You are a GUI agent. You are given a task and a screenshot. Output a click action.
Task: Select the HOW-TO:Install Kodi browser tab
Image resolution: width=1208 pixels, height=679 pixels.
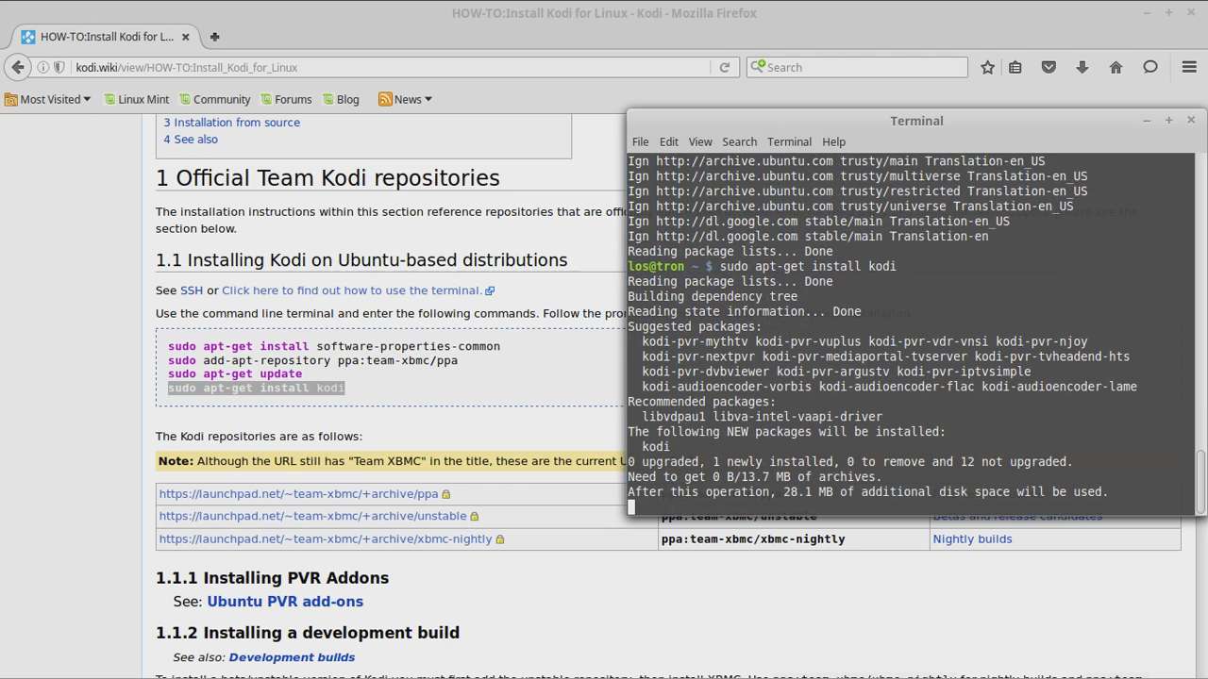tap(106, 37)
